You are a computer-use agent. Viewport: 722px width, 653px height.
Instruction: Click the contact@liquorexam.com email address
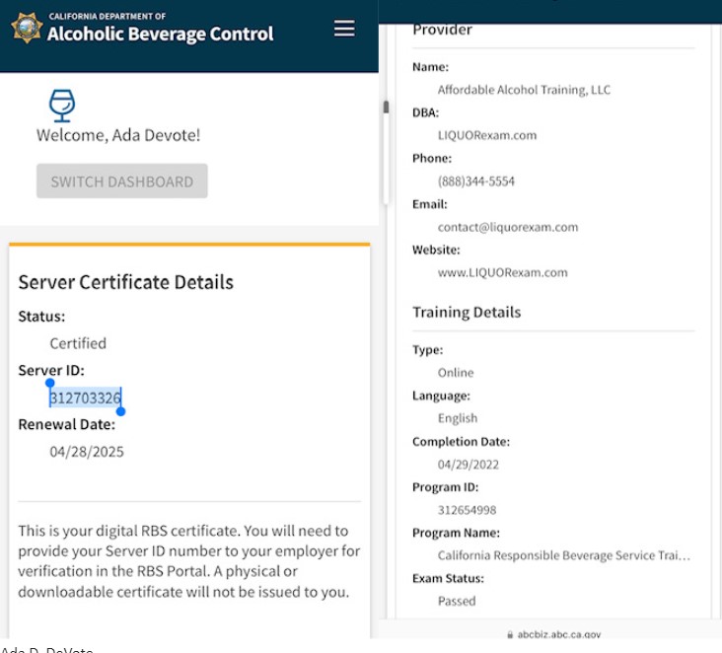click(508, 227)
